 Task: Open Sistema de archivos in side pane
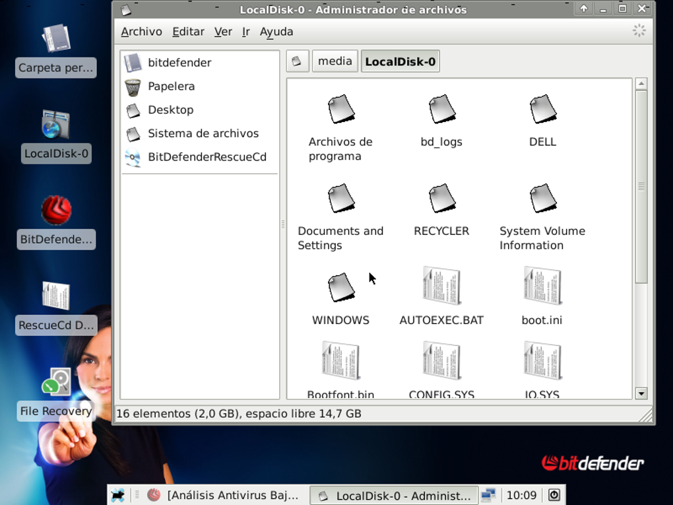tap(199, 133)
